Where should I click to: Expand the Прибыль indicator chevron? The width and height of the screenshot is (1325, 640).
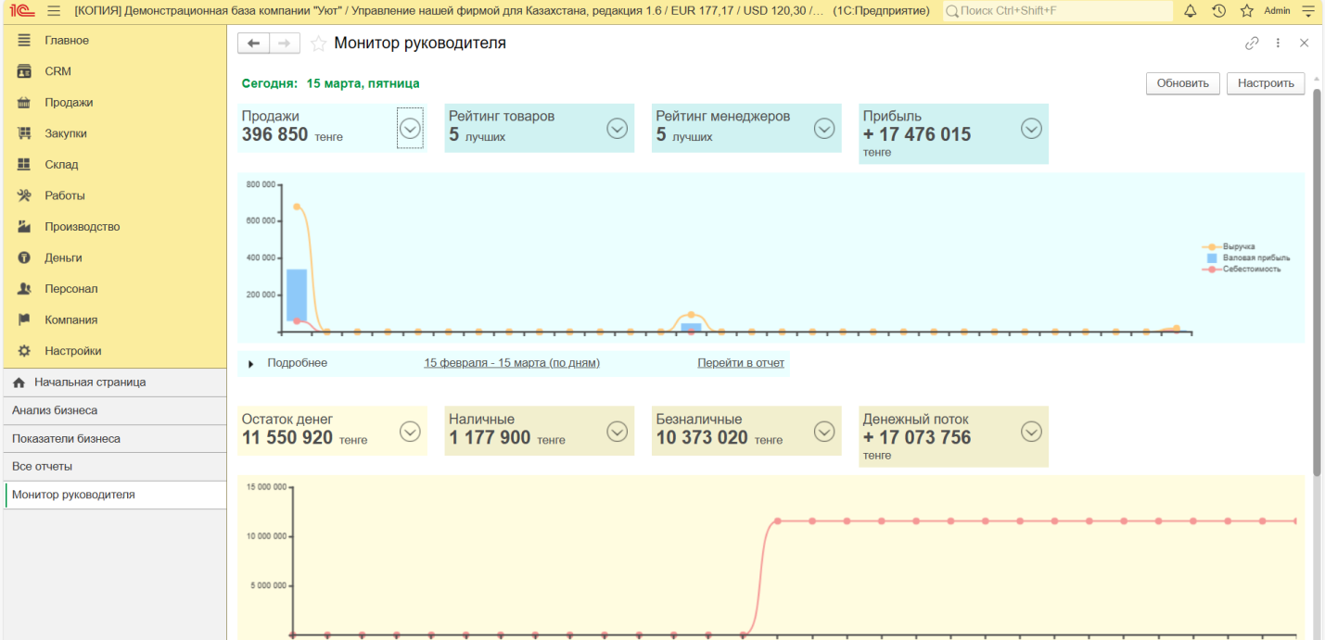(x=1031, y=129)
